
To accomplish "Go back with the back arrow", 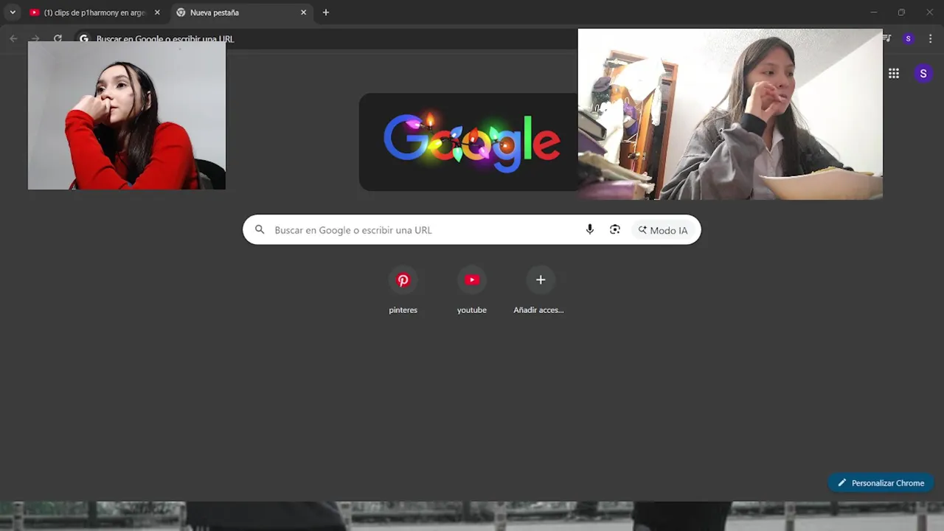I will click(13, 38).
